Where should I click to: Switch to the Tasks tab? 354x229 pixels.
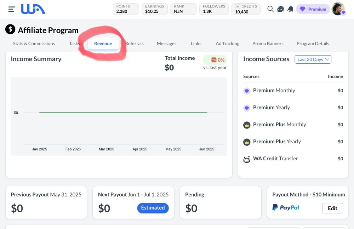(x=74, y=44)
